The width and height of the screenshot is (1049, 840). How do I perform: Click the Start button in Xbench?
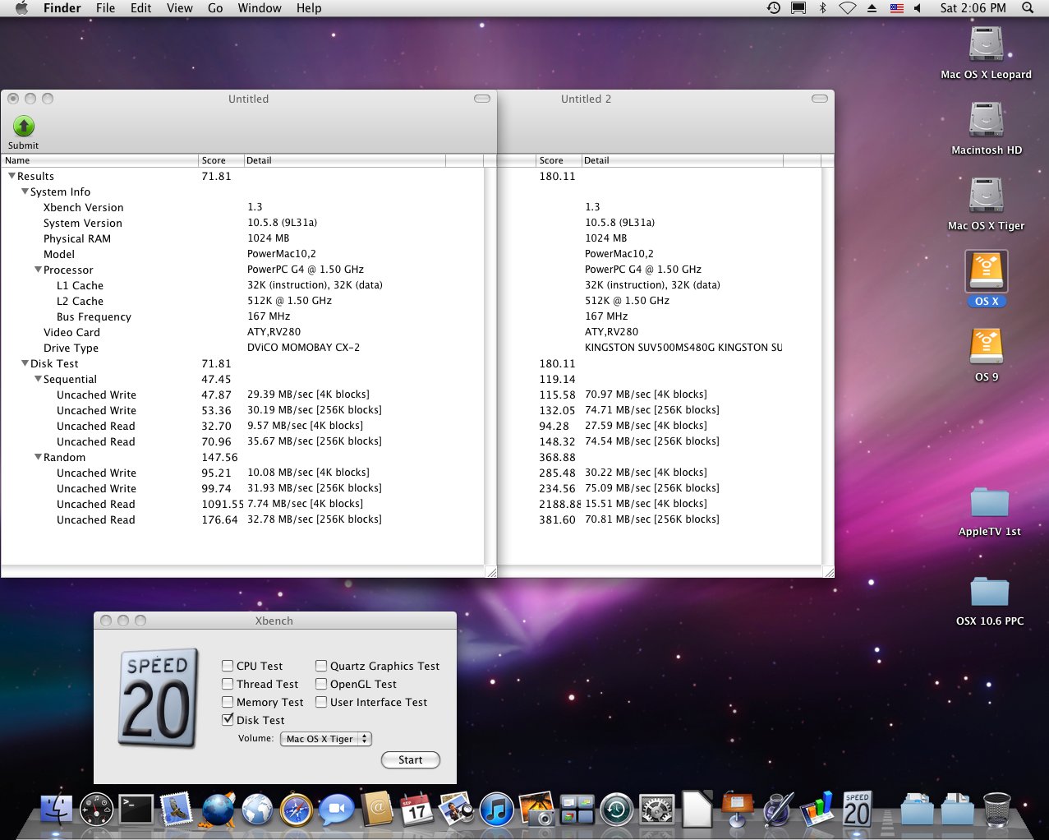tap(411, 760)
